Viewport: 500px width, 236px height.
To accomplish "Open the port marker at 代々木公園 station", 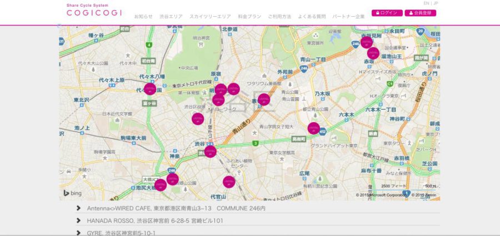I will tap(150, 89).
